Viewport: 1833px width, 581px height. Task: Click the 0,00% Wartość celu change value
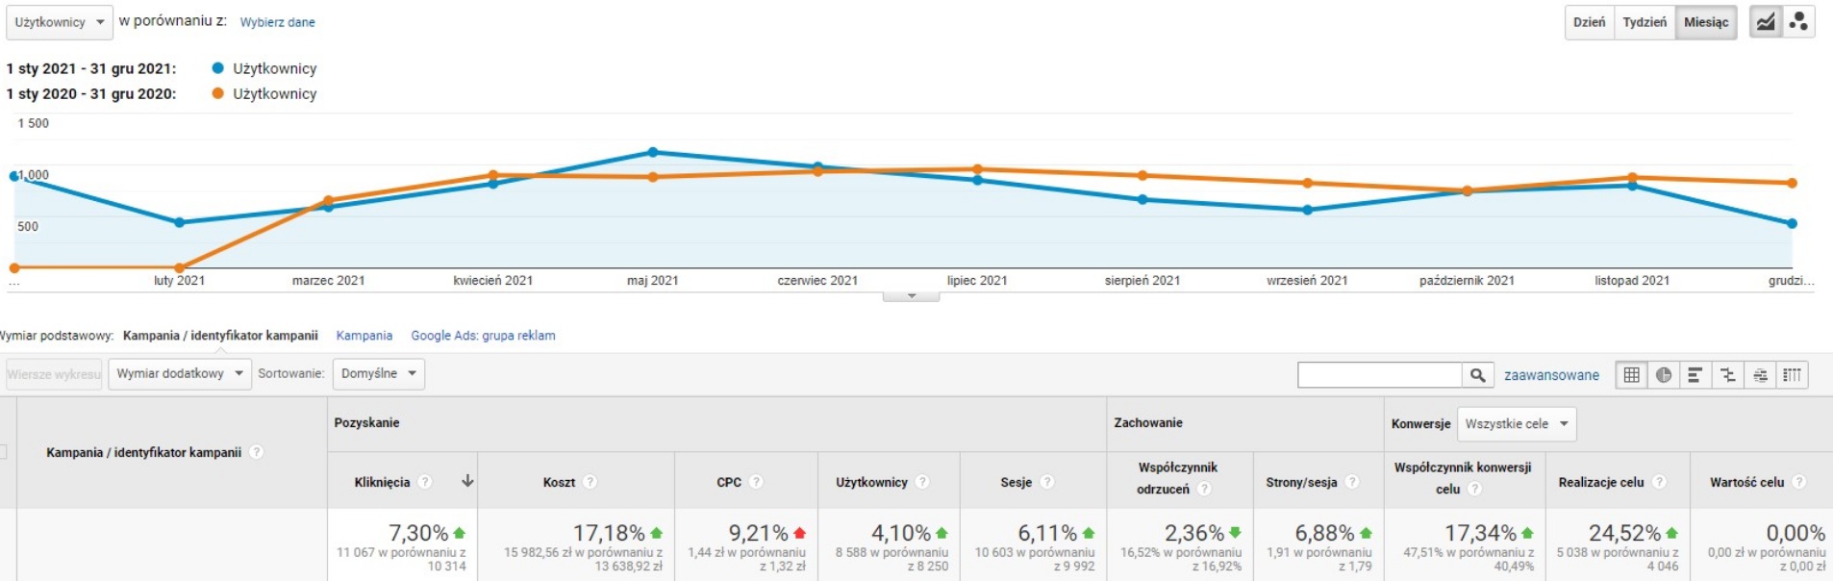(1795, 533)
